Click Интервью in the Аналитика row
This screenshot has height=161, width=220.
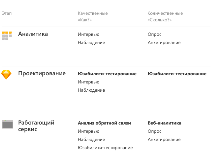(x=88, y=34)
